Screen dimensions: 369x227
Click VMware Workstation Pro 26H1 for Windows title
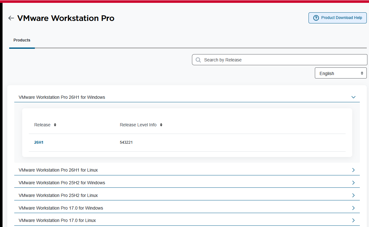pyautogui.click(x=62, y=98)
